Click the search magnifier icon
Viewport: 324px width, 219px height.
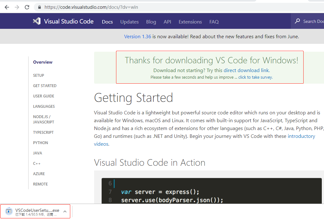click(x=297, y=21)
